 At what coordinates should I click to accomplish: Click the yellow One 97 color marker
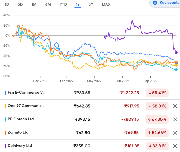pyautogui.click(x=5, y=106)
